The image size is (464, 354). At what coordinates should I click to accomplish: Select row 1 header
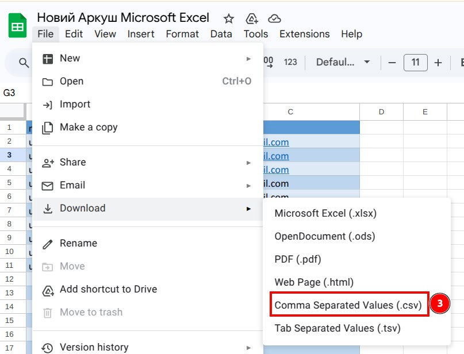click(13, 128)
